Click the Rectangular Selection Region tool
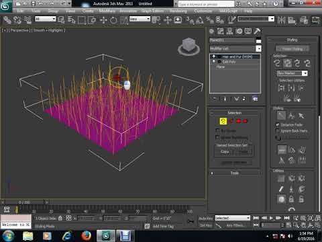The image size is (322, 242). pos(82,20)
